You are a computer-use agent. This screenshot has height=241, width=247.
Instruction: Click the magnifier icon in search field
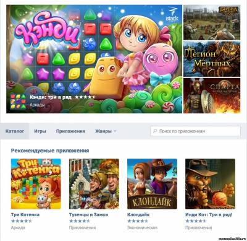(x=155, y=131)
